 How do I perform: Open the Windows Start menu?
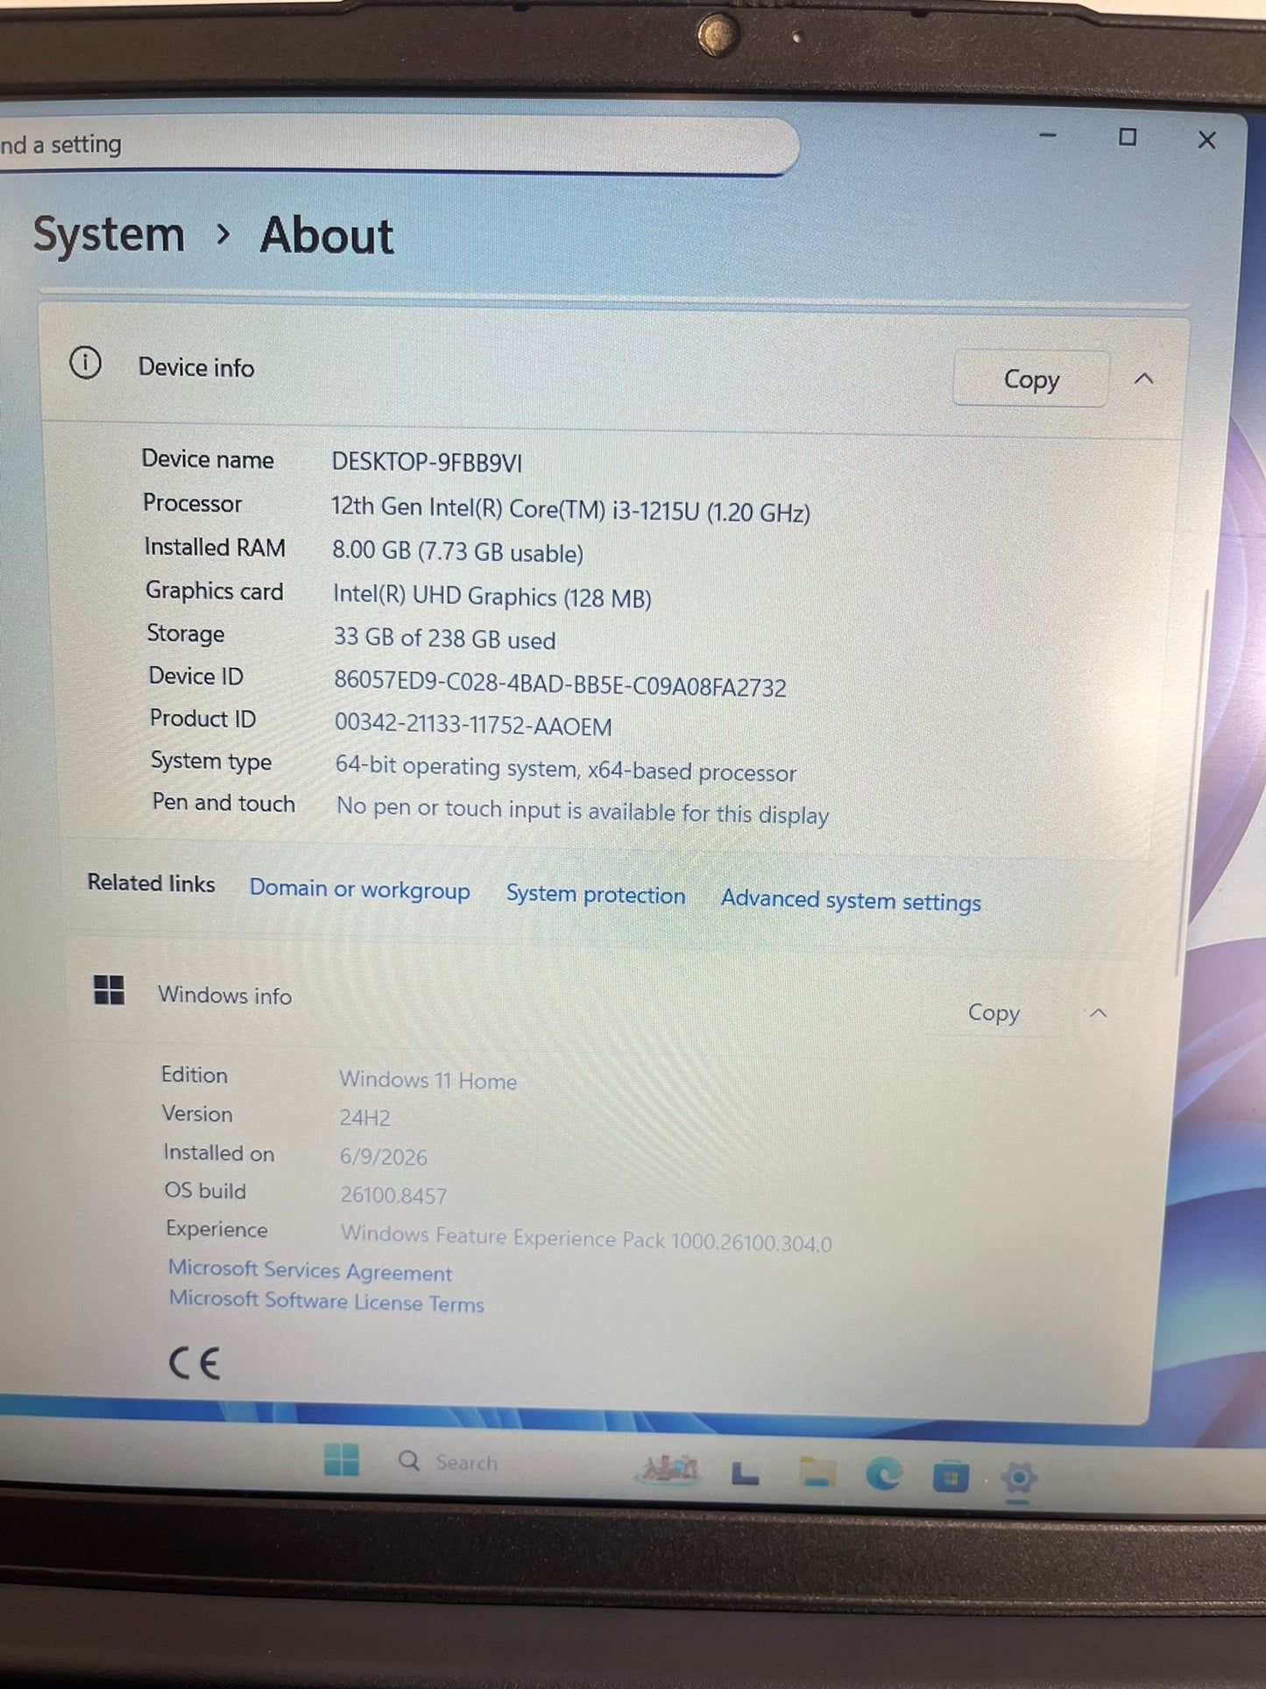tap(341, 1459)
